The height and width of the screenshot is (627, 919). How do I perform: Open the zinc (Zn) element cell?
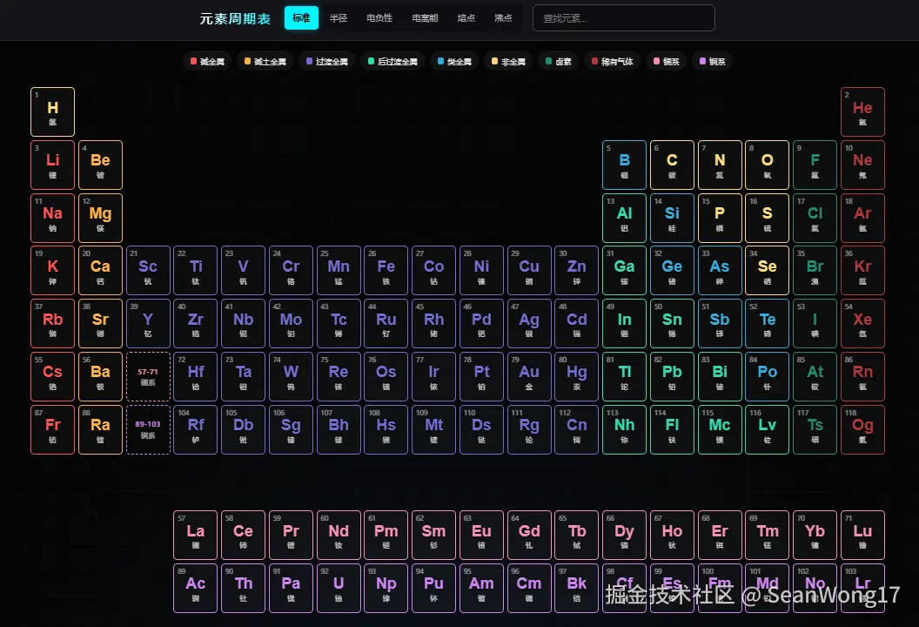click(577, 270)
